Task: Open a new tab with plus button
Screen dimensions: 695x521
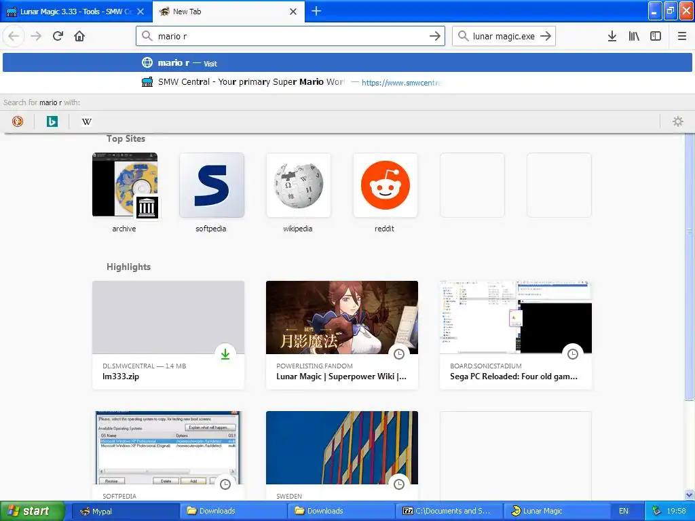Action: [x=316, y=11]
